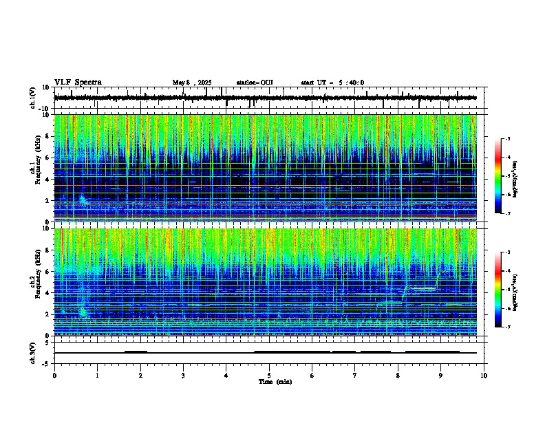This screenshot has width=545, height=421.
Task: Click the "-7" tick on ch.2 colorbar
Action: click(x=507, y=327)
